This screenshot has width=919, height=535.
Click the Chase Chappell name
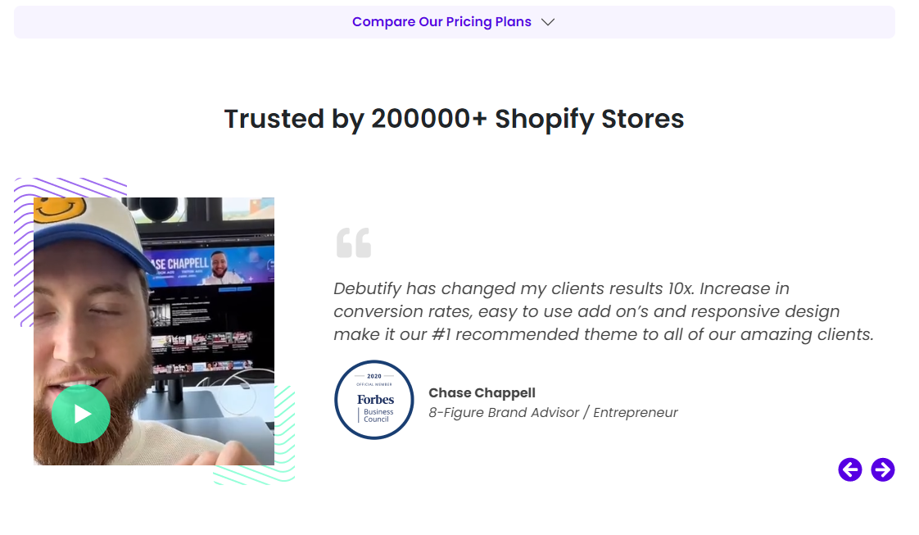[x=482, y=392]
